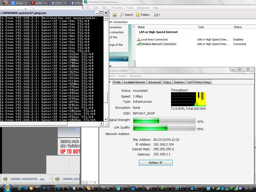
Task: Click the Link Quality progress bar
Action: (164, 128)
